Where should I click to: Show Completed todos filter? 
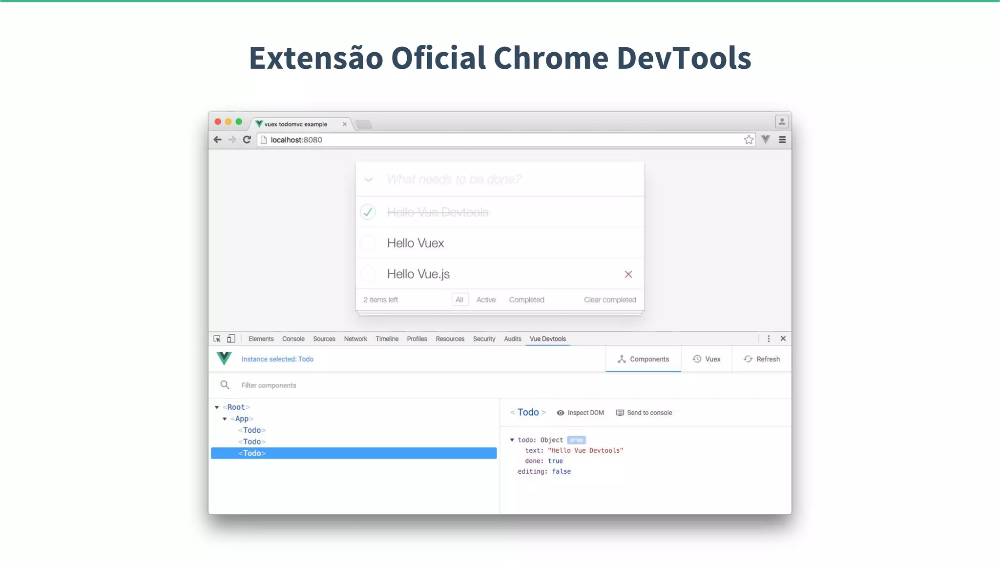(526, 300)
